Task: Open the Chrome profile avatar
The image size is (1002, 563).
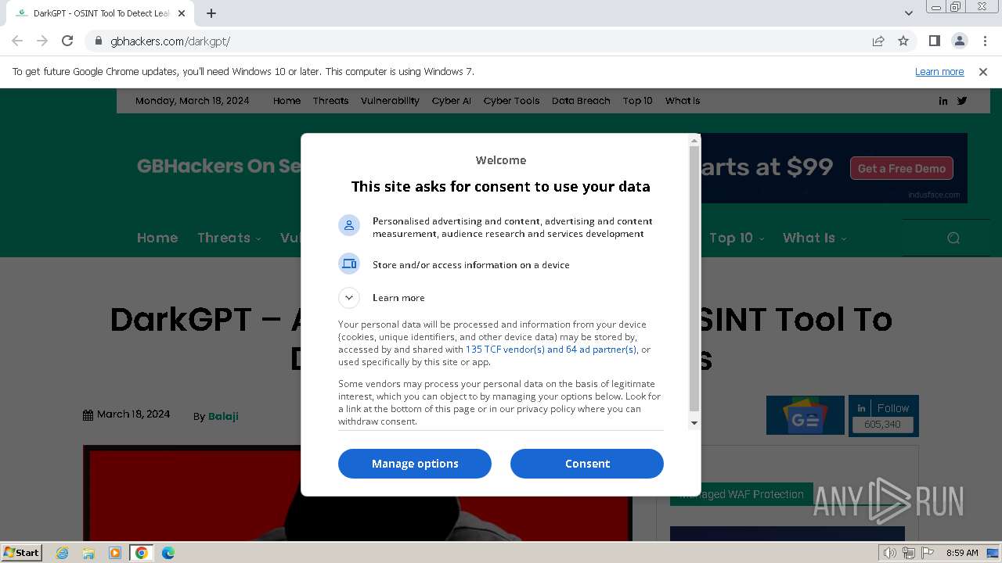Action: click(959, 41)
